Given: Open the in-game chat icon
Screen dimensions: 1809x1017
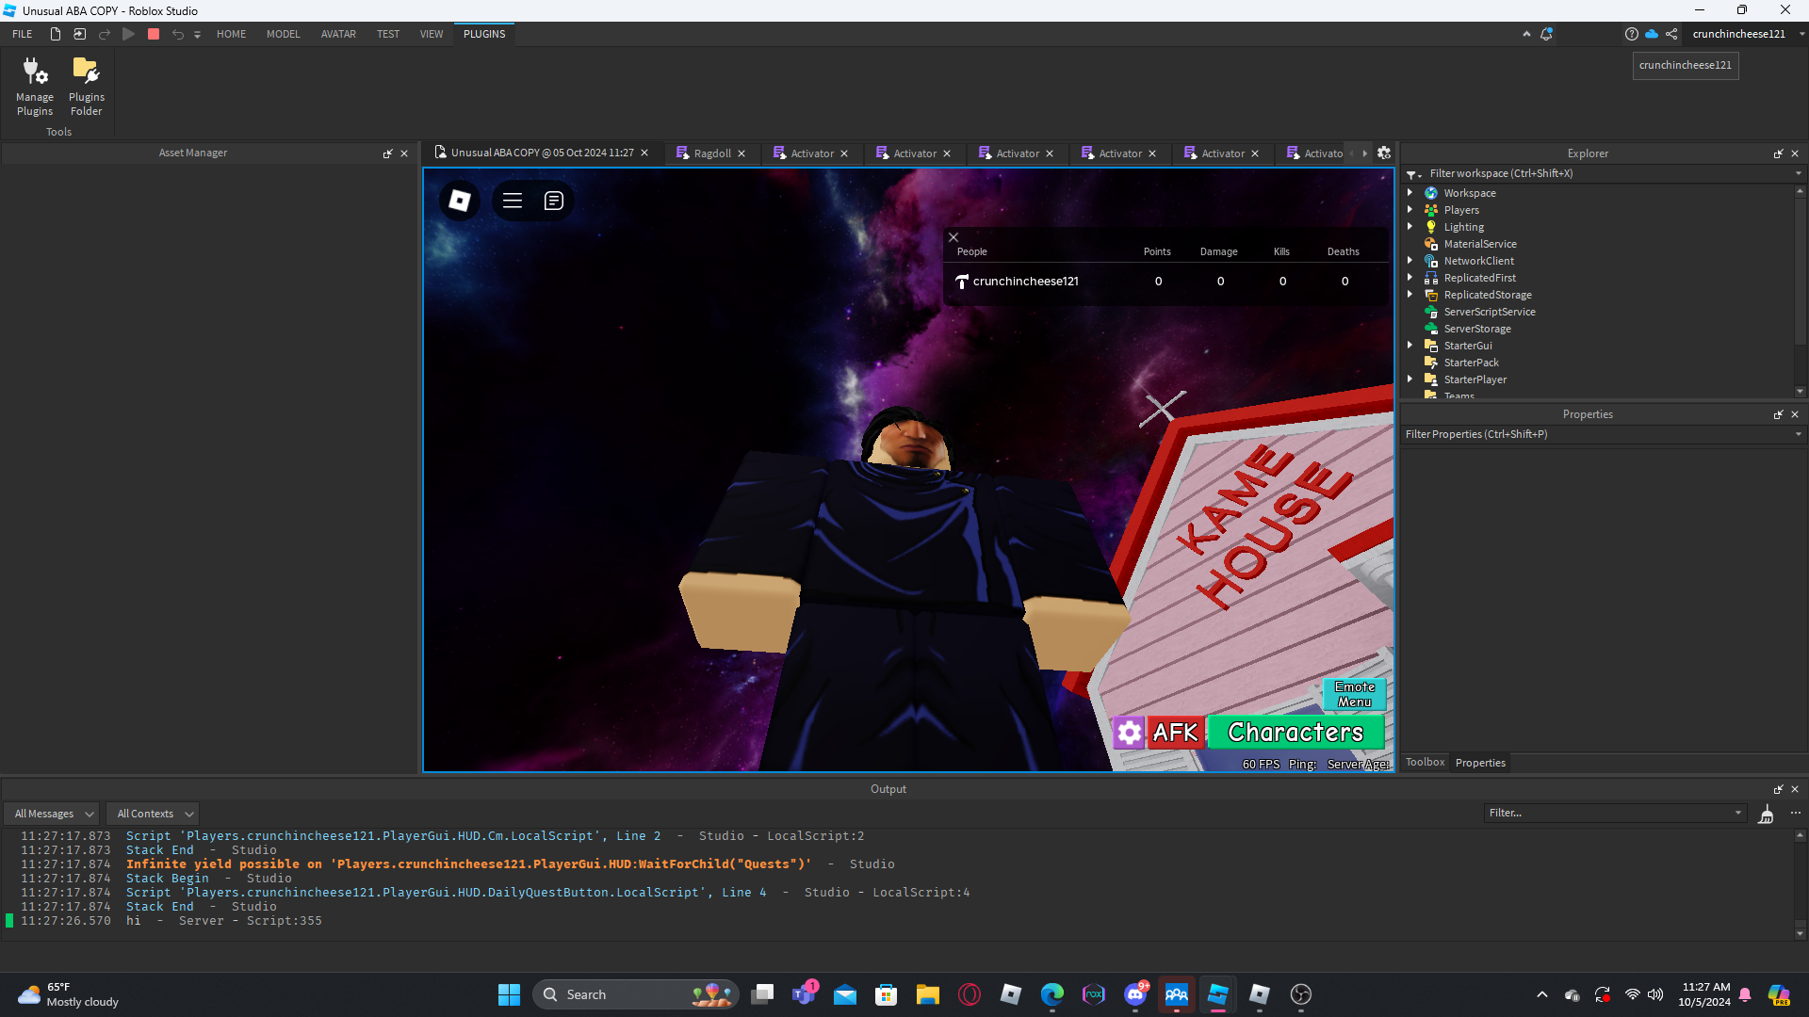Looking at the screenshot, I should pos(554,201).
